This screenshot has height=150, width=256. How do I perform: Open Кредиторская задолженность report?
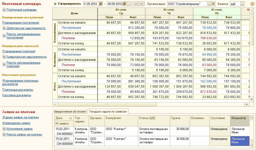[26, 57]
